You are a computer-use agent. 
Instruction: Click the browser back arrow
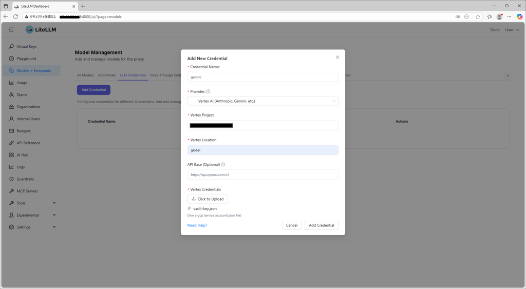click(6, 16)
